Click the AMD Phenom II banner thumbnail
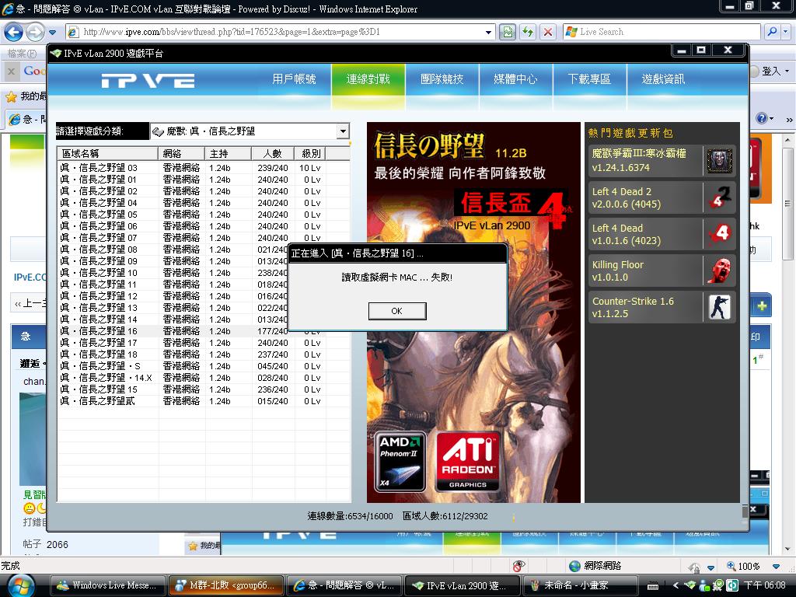This screenshot has width=796, height=597. [x=400, y=462]
